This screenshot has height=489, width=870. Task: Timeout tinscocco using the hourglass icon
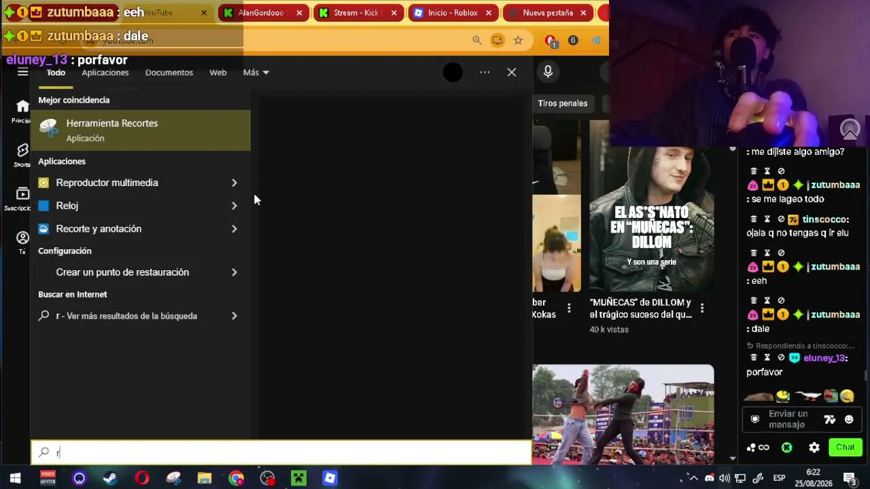pos(767,219)
